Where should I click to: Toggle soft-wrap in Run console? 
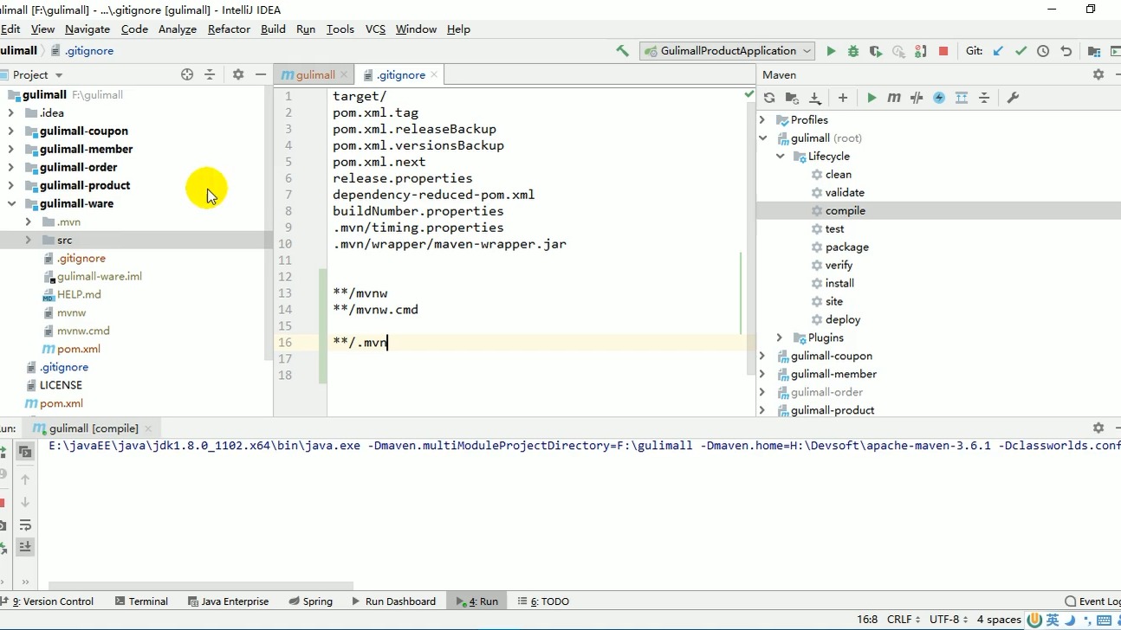pos(25,524)
